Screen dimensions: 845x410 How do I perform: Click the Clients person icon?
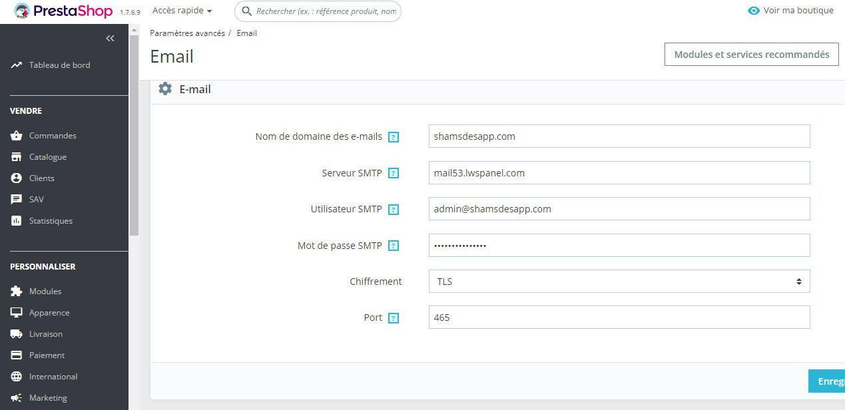coord(17,178)
